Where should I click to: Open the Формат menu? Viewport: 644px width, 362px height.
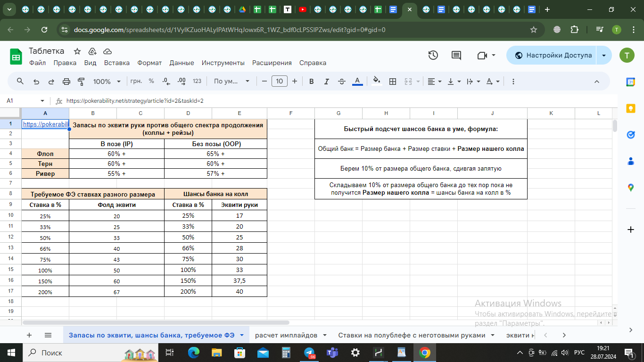point(149,63)
